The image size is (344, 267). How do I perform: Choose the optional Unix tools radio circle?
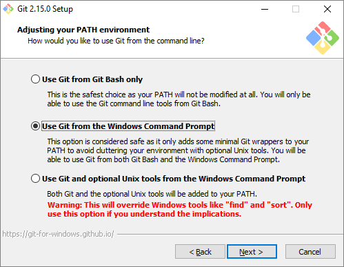pos(35,179)
